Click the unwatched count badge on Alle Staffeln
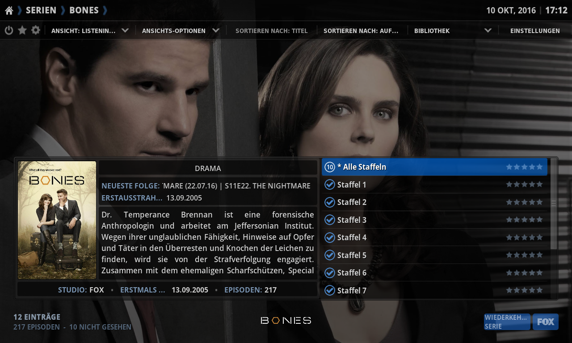The image size is (572, 343). (x=330, y=167)
